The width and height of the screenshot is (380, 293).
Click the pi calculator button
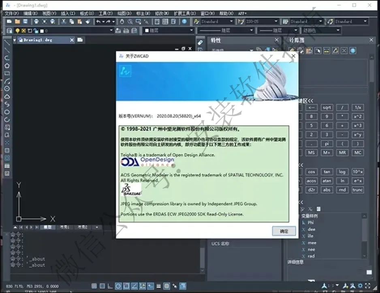point(327,144)
